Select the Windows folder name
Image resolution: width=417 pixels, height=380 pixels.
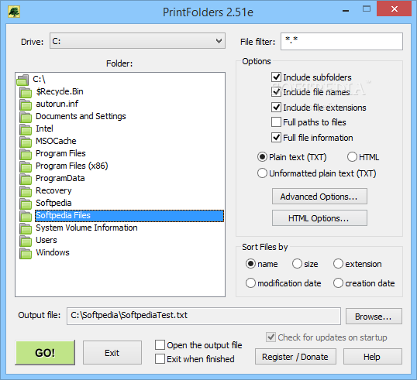[53, 252]
